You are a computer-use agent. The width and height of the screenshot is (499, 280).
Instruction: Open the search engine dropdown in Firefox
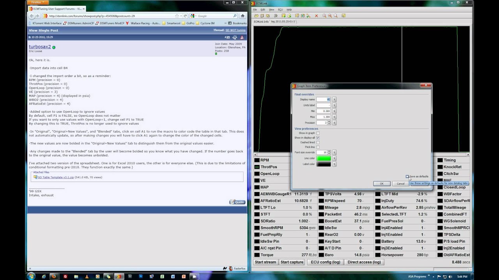194,16
